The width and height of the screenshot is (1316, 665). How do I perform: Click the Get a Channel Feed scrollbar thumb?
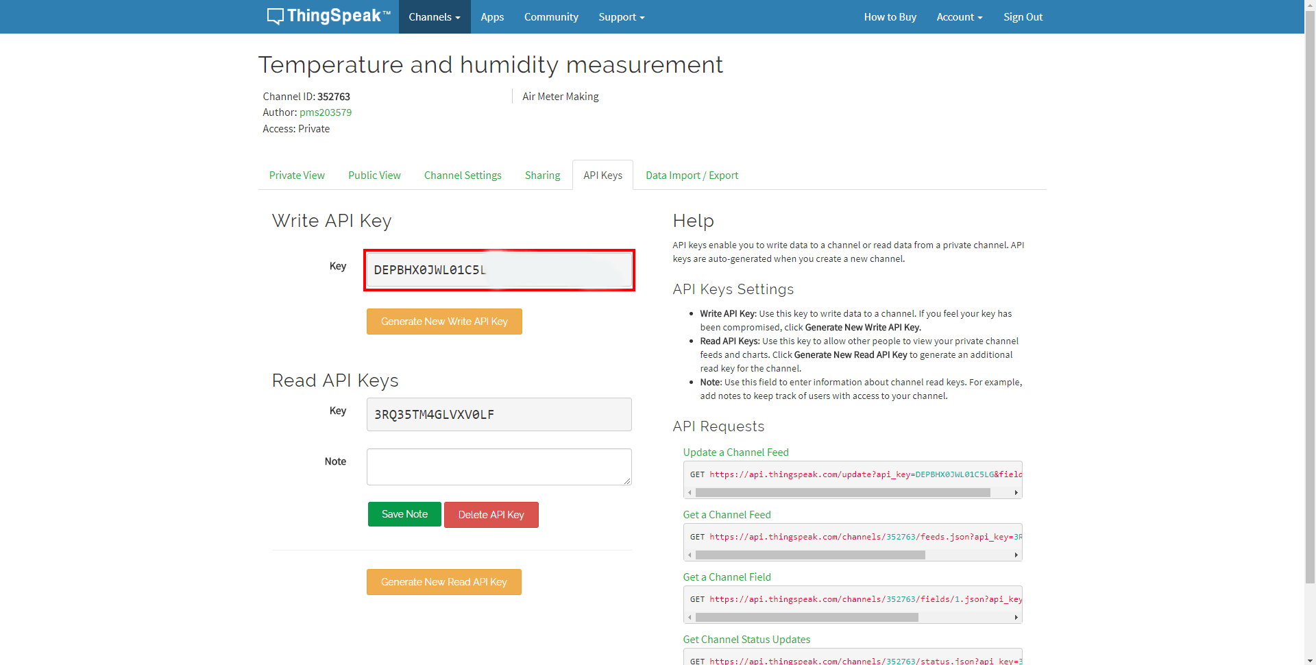(x=810, y=555)
